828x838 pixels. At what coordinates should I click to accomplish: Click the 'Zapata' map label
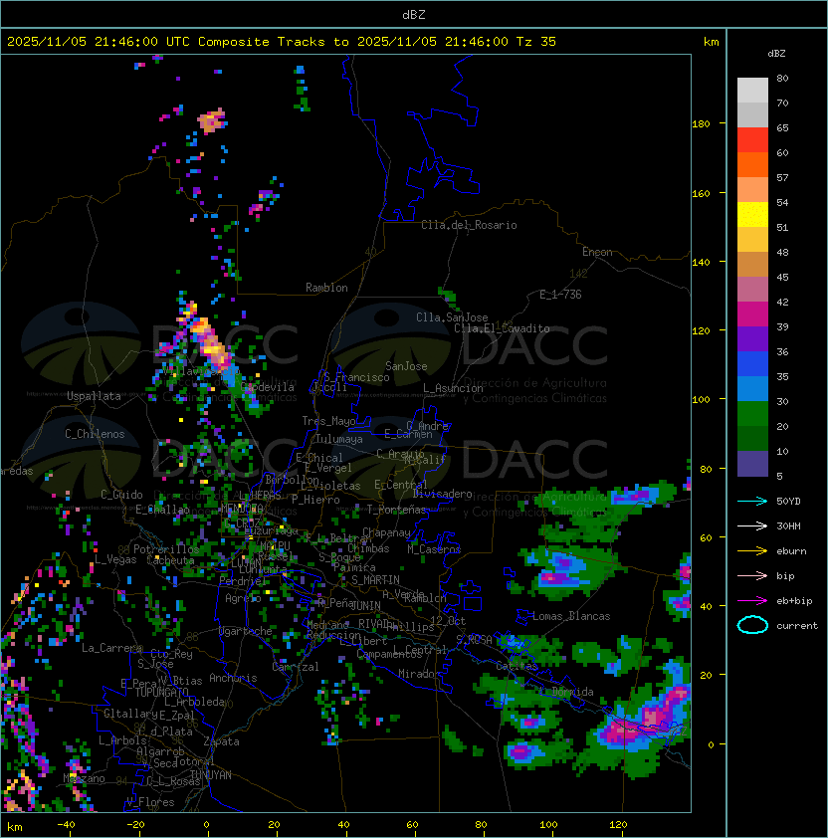point(221,741)
